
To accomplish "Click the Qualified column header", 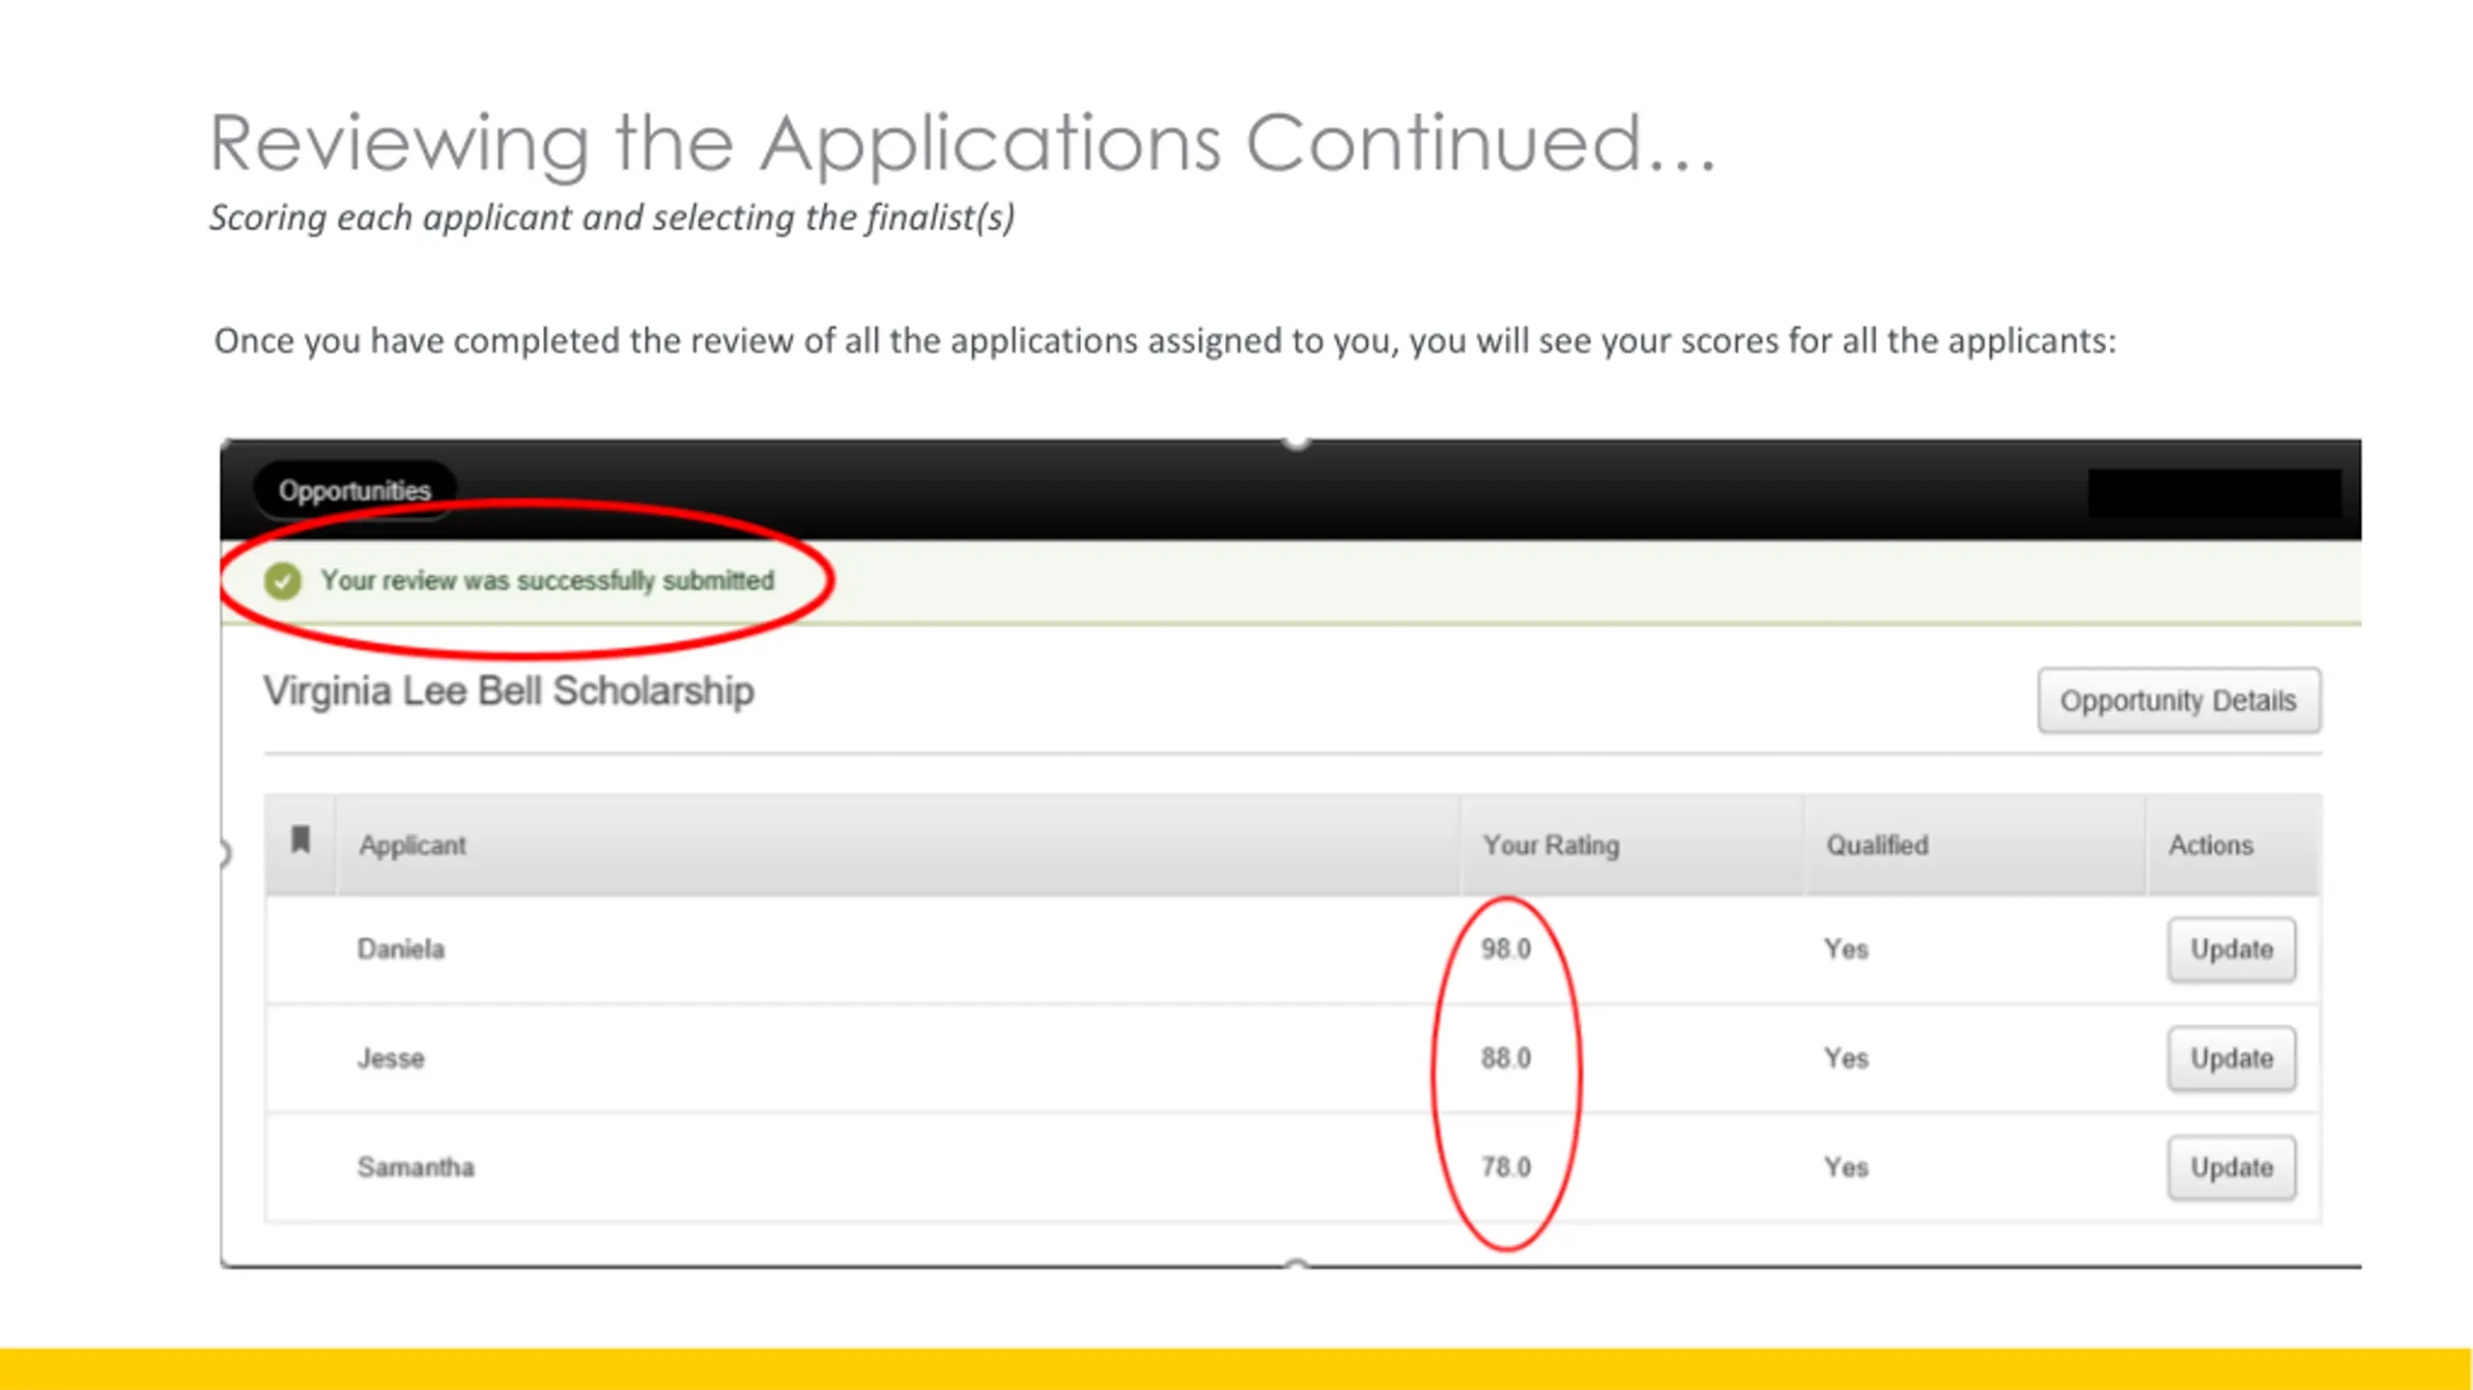I will tap(1877, 845).
